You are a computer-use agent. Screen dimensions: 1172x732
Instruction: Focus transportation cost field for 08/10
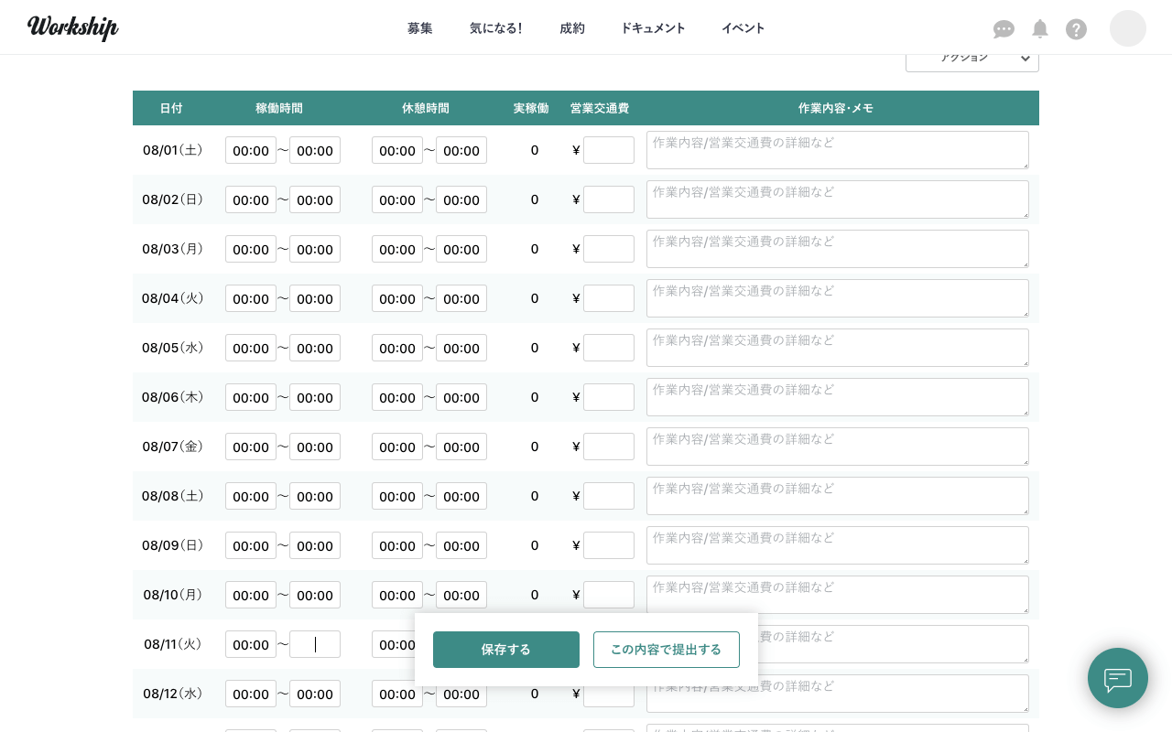609,595
